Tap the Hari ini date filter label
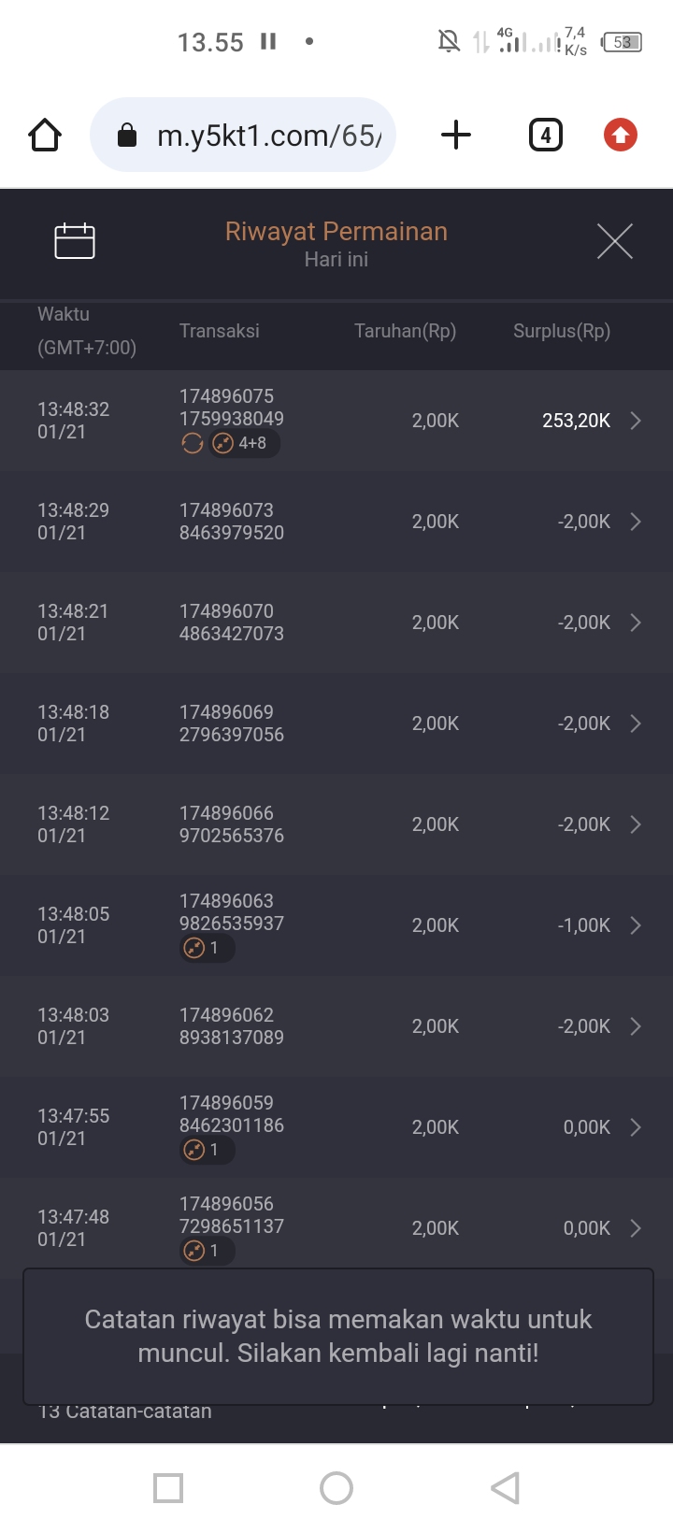This screenshot has width=673, height=1533. tap(336, 260)
